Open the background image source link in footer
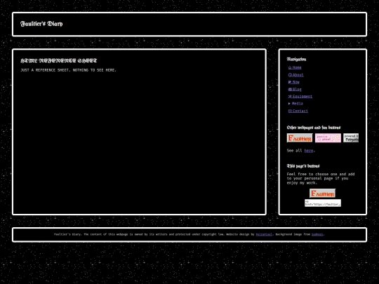The image size is (379, 284). [317, 234]
